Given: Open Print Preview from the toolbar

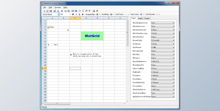Looking at the screenshot, I should [58, 11].
